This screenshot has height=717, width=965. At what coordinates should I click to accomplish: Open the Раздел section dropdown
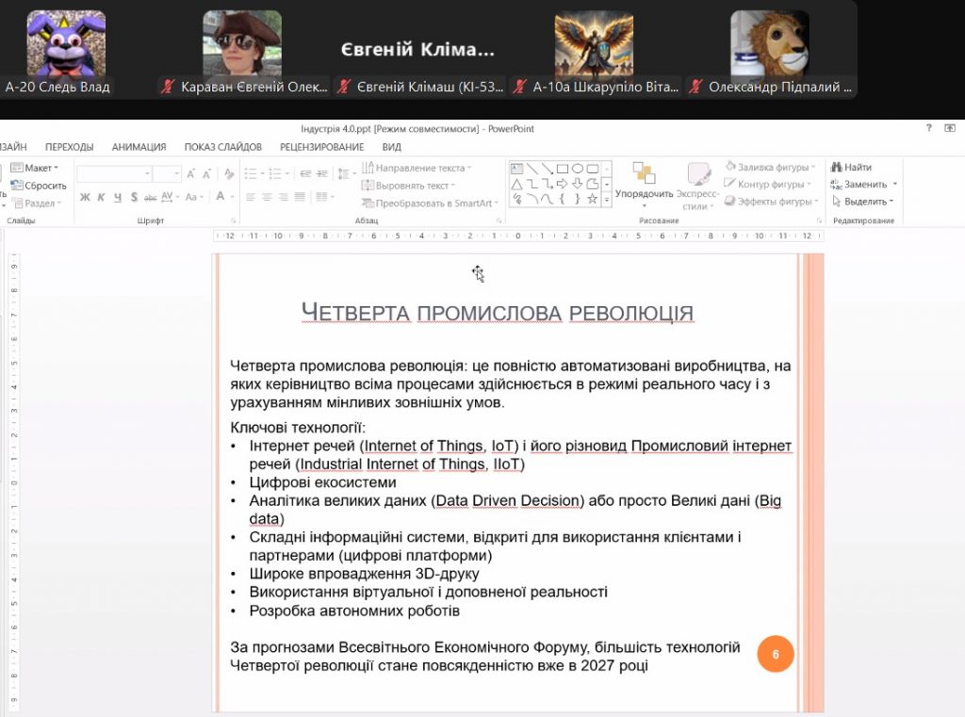[x=37, y=204]
